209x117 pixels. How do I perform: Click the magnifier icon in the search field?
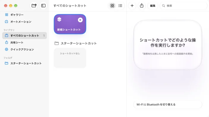tap(163, 6)
